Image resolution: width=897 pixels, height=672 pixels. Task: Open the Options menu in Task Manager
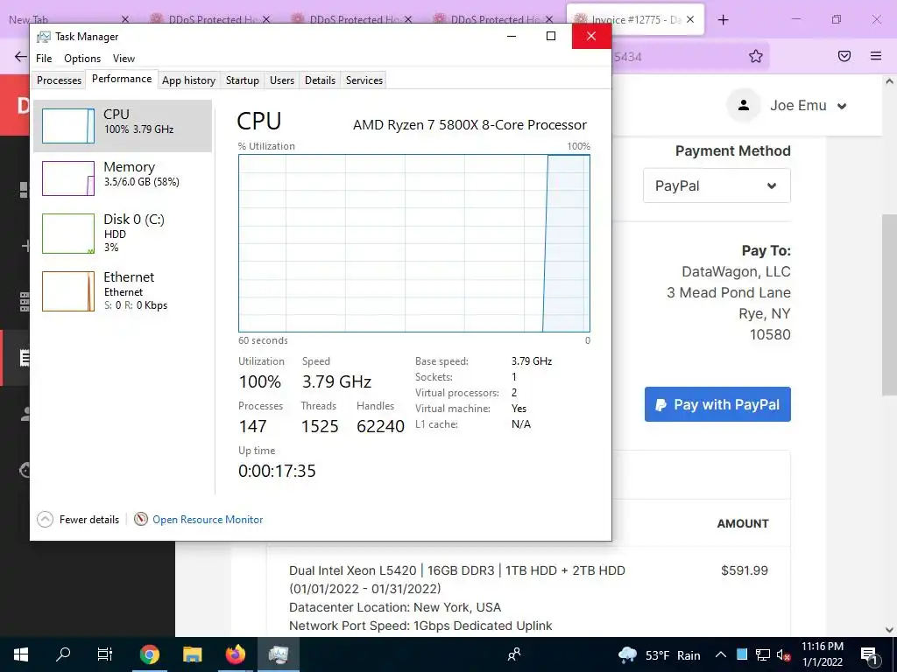[82, 59]
